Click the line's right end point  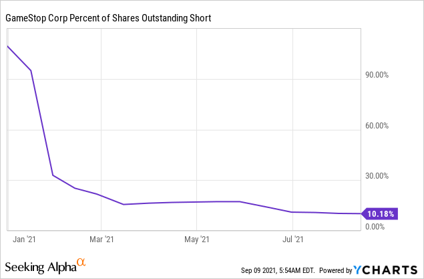(359, 214)
